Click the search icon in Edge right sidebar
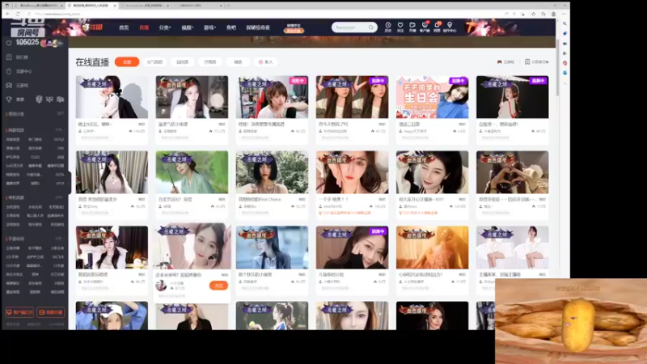This screenshot has width=647, height=364. tap(565, 24)
